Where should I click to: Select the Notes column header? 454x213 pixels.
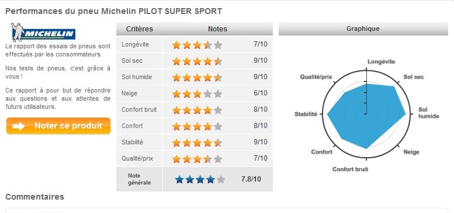point(217,29)
